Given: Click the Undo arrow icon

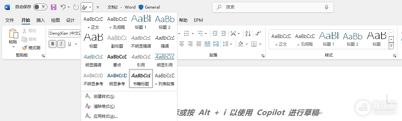Looking at the screenshot, I should (63, 7).
